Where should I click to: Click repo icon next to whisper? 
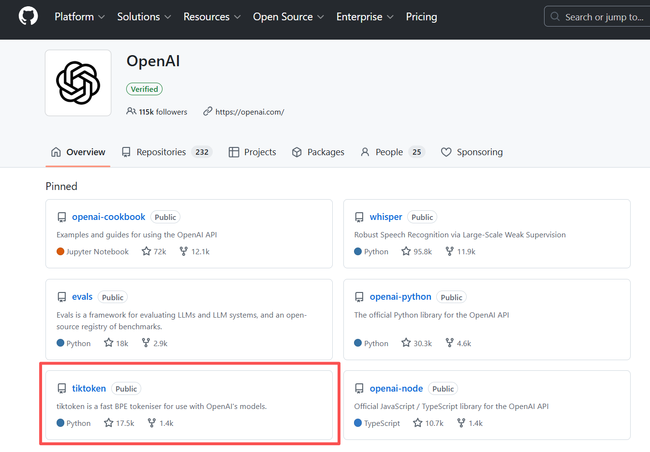(x=359, y=217)
